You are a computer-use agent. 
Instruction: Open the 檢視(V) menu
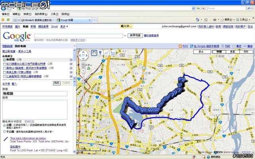(x=27, y=14)
